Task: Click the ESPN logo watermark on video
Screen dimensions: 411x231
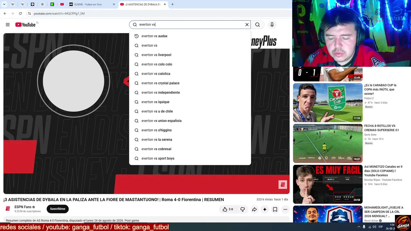Action: 283,184
